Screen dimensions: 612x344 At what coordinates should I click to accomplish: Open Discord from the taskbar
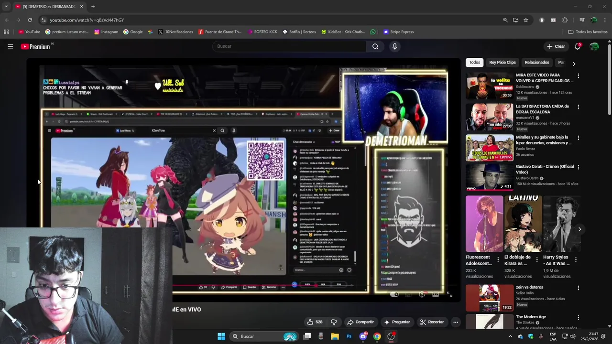coord(363,336)
